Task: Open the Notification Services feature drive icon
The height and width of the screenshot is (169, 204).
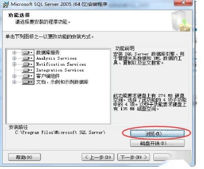Action: coord(28,64)
